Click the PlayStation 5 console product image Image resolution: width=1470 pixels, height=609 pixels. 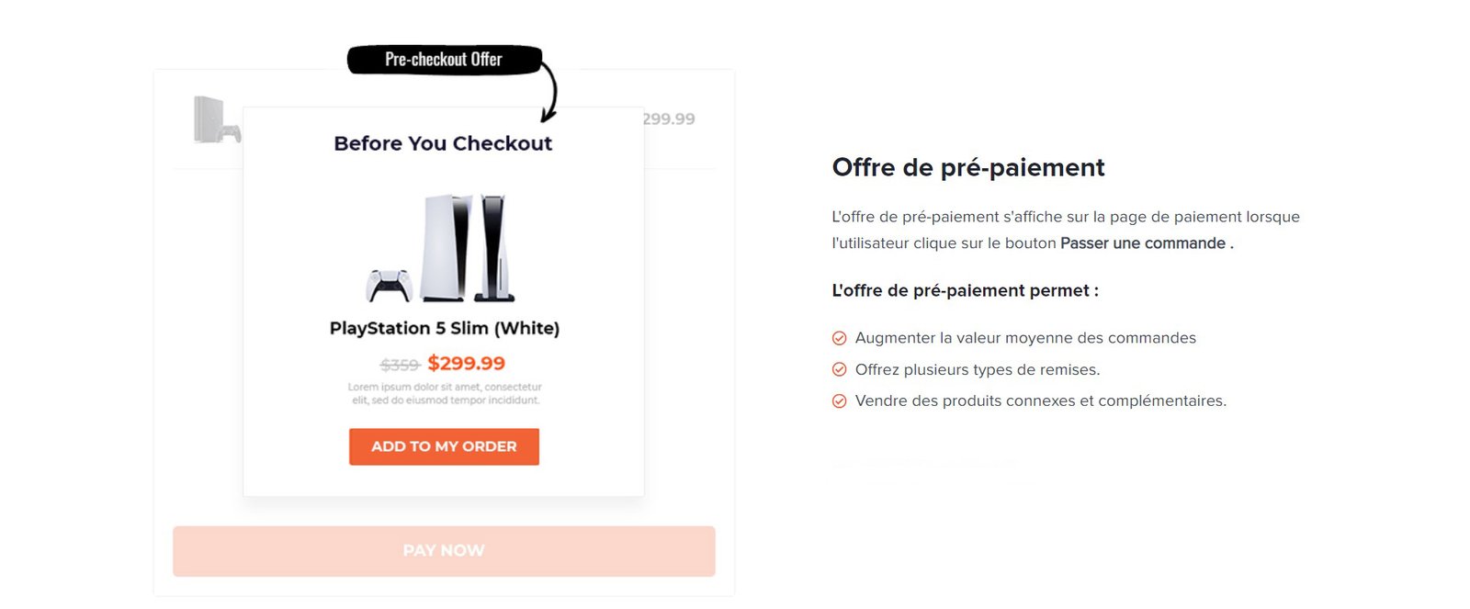click(x=467, y=248)
